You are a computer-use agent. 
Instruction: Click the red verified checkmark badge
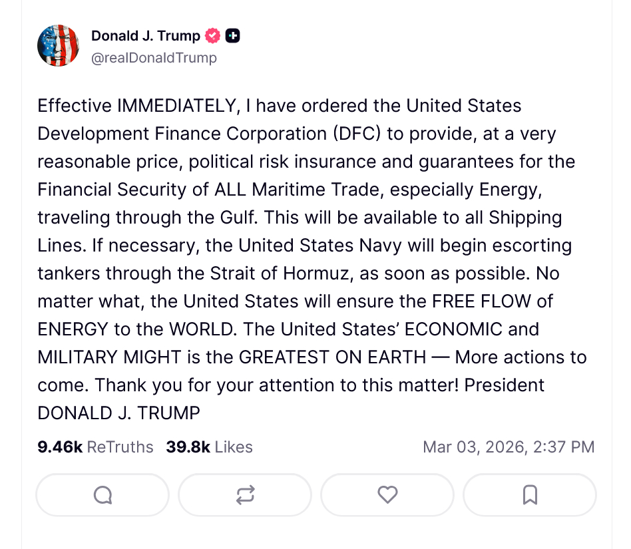tap(212, 36)
